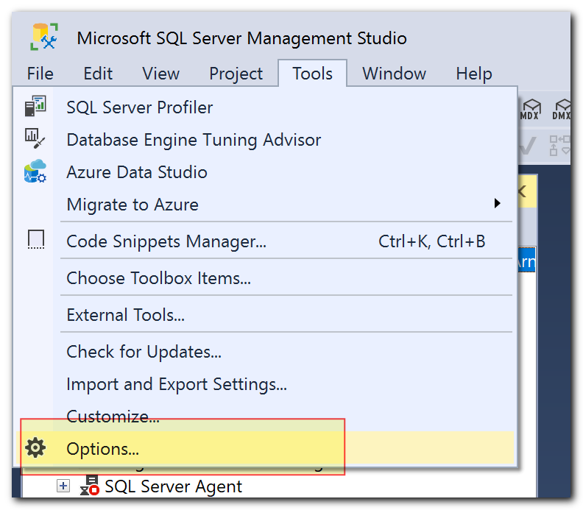Open the Migrate to Azure submenu arrow
The image size is (583, 510).
(x=497, y=203)
